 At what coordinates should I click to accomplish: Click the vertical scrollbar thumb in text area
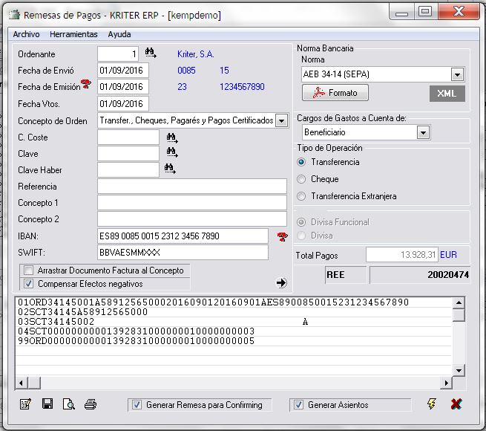(x=459, y=314)
